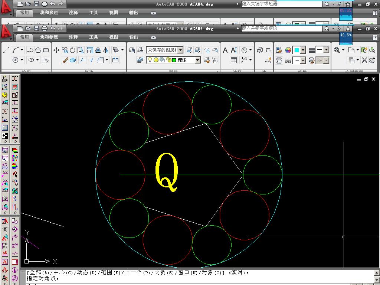Choose the Offset tool

tap(98, 50)
